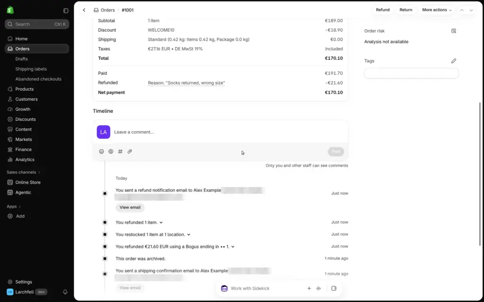Viewport: 484px width, 302px height.
Task: Open Home in the sidebar
Action: coord(37,39)
